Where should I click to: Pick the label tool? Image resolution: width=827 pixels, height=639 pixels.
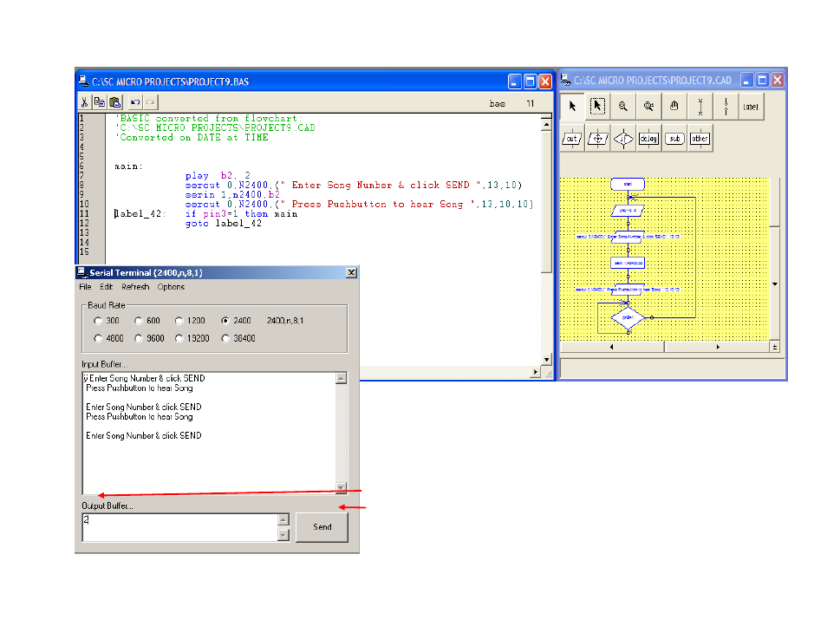[751, 107]
